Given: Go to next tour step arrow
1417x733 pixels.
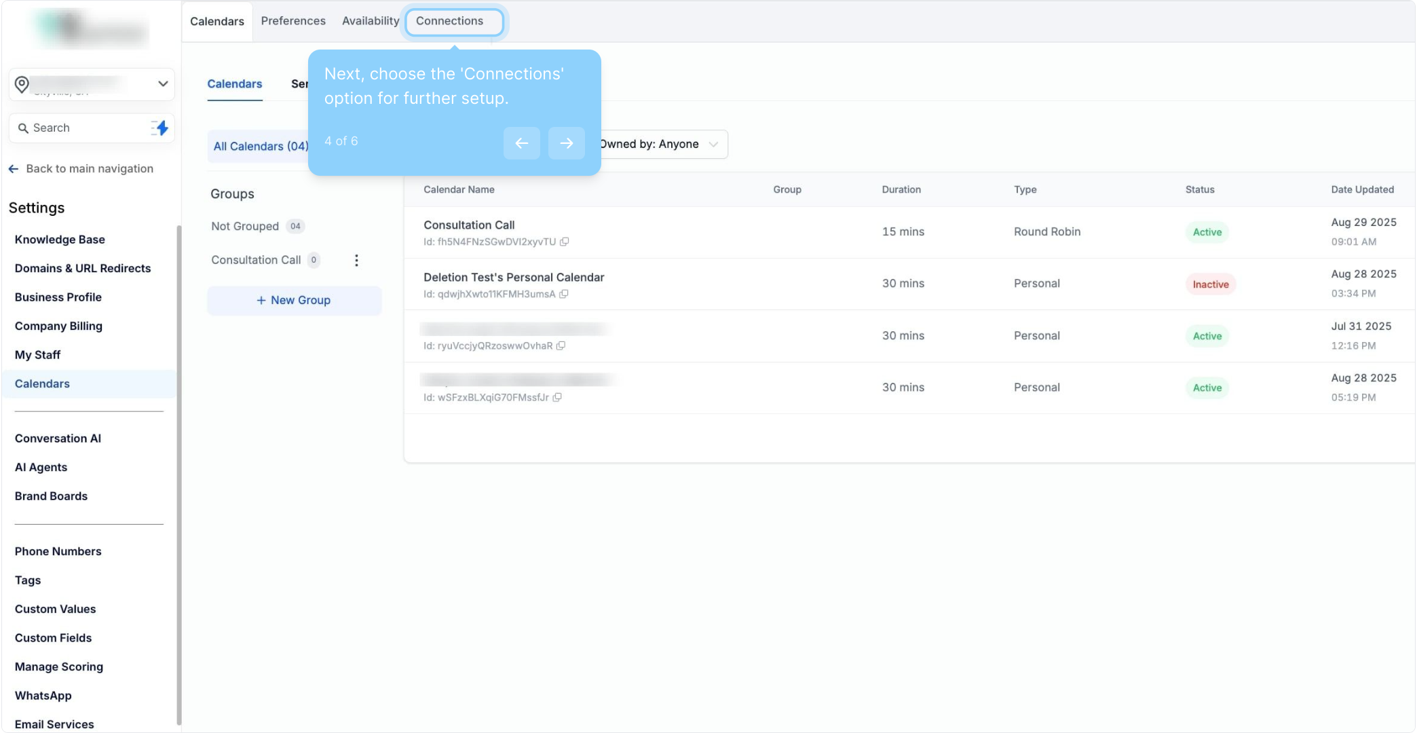Looking at the screenshot, I should pos(566,143).
